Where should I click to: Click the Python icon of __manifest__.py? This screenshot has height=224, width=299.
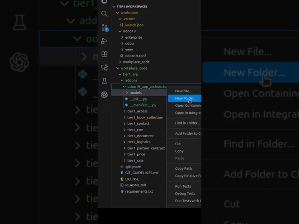tap(126, 105)
